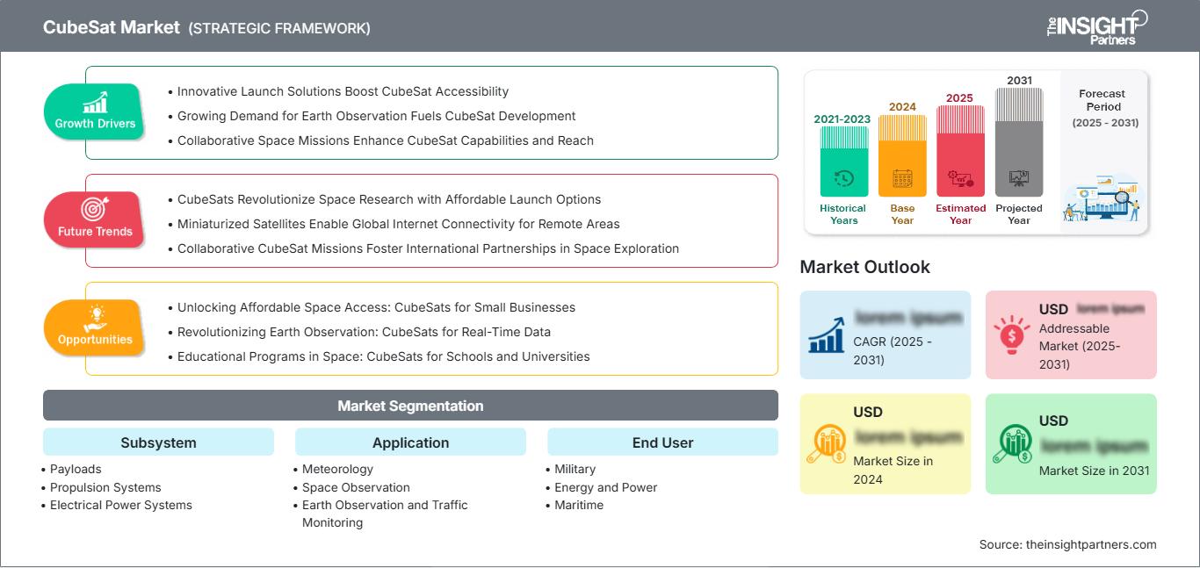This screenshot has width=1200, height=568.
Task: Click the Base Year calendar icon
Action: tap(902, 178)
